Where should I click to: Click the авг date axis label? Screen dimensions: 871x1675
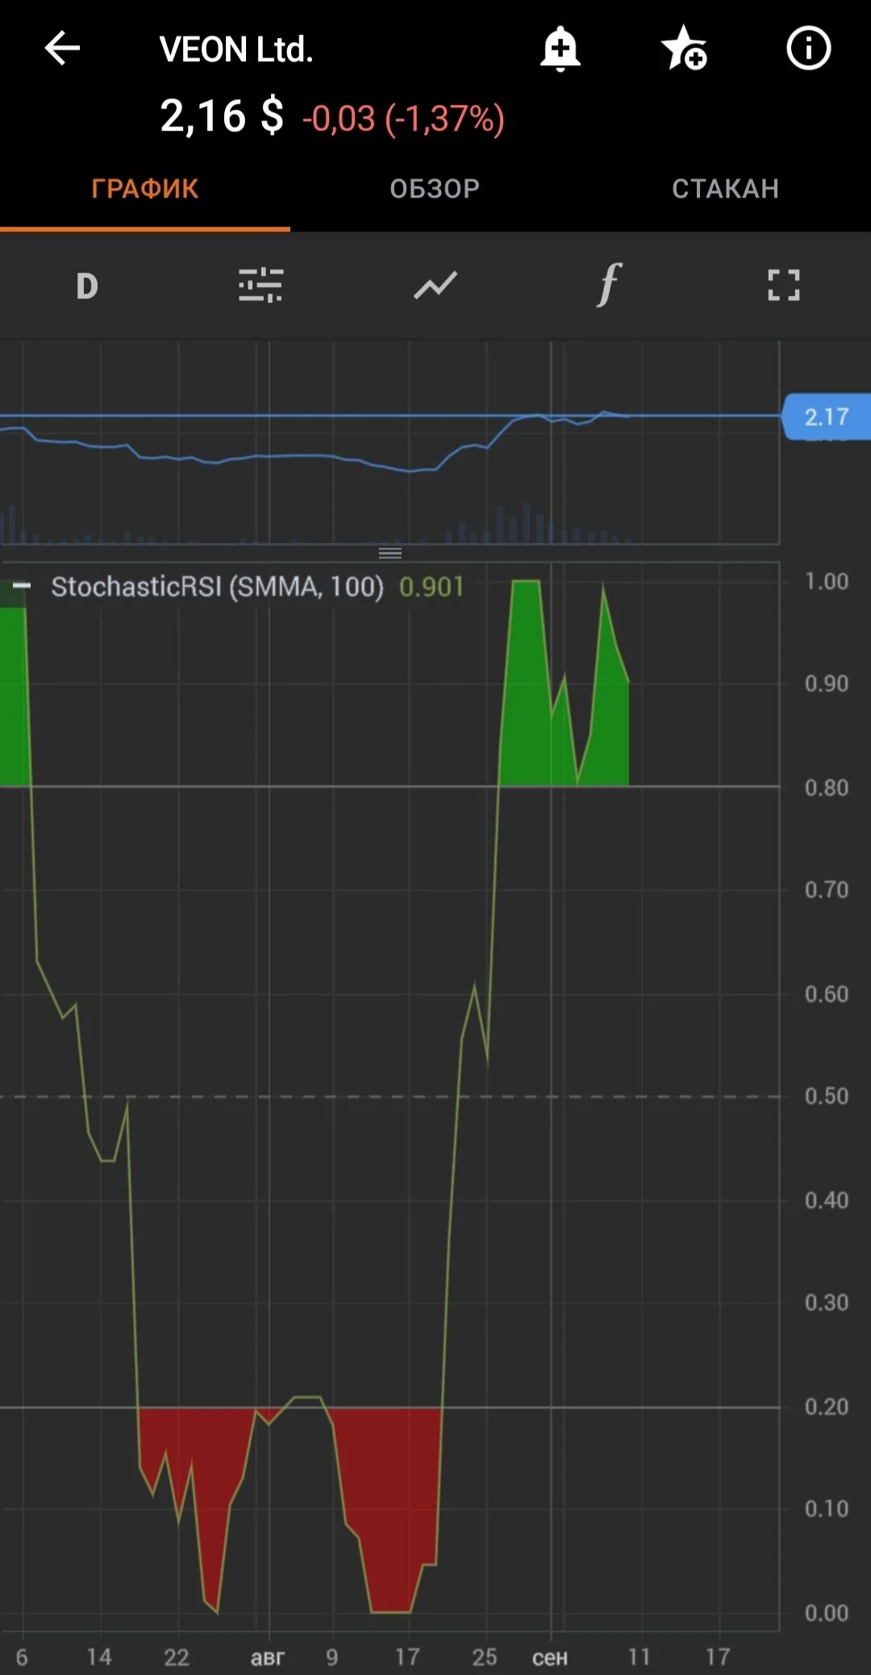pyautogui.click(x=268, y=1657)
